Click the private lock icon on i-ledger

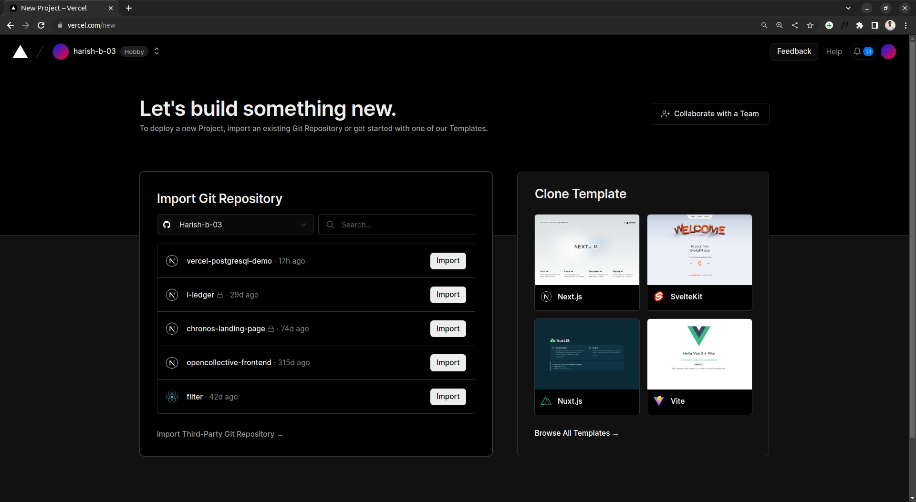pos(220,295)
